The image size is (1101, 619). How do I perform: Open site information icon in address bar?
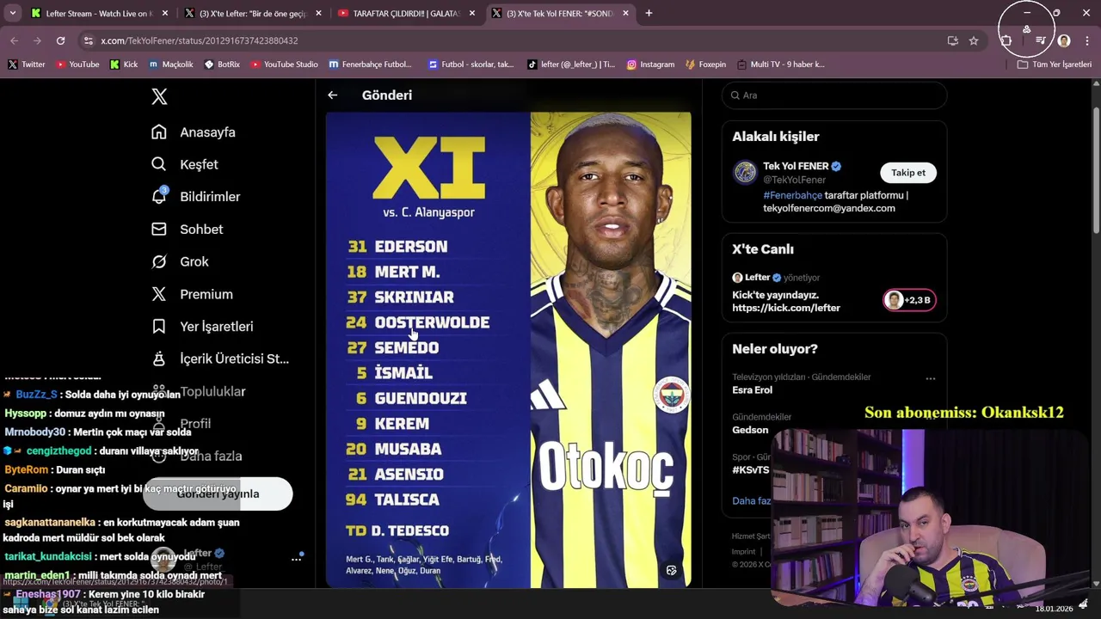(88, 40)
